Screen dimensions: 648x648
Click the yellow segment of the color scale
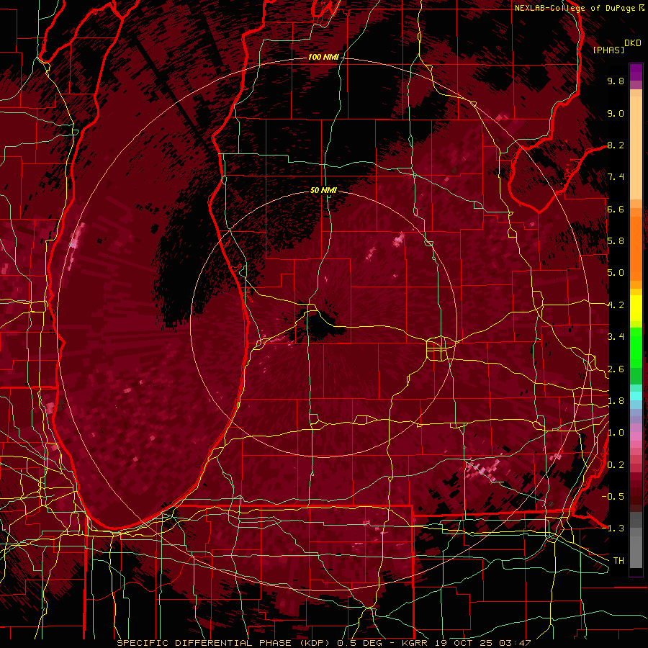click(636, 308)
